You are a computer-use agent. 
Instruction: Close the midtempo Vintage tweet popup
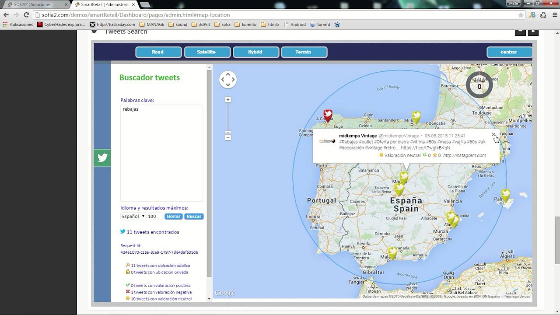pyautogui.click(x=493, y=135)
